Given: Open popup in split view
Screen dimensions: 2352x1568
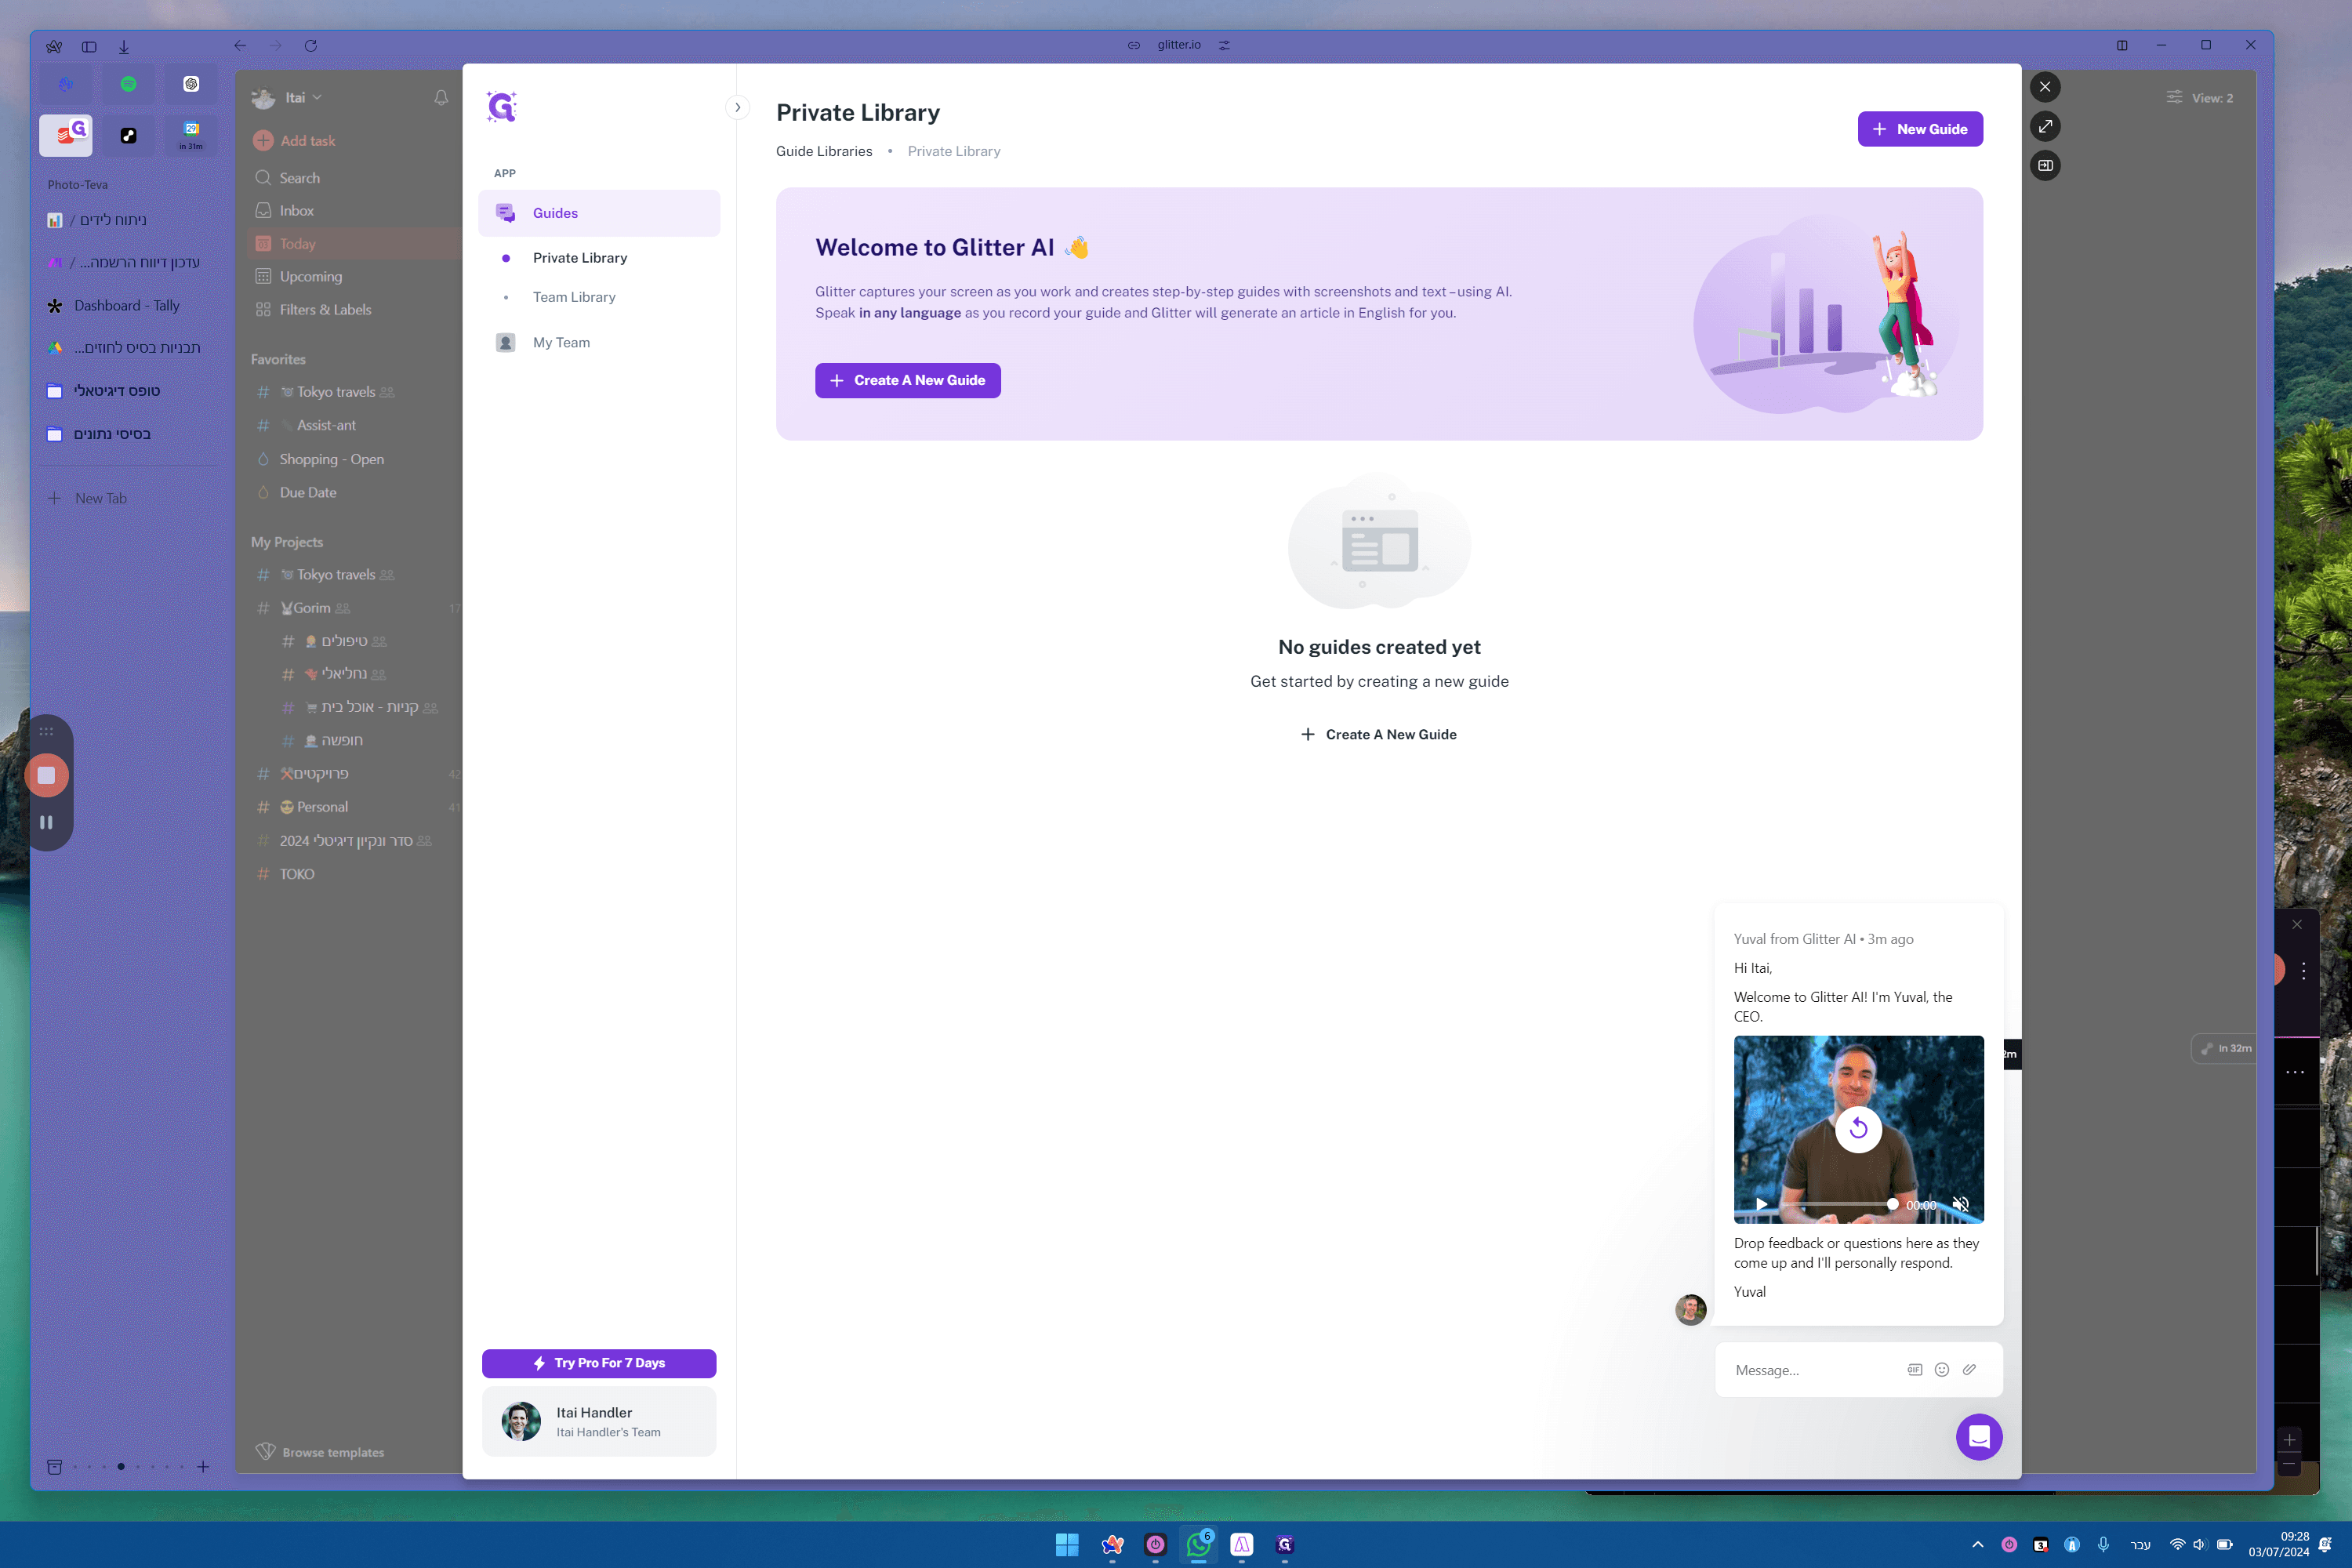Looking at the screenshot, I should coord(2045,165).
